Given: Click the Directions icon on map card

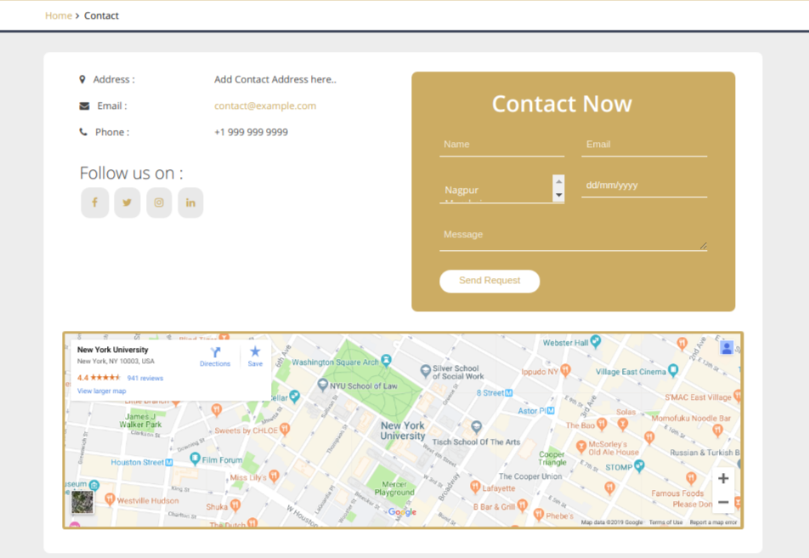Looking at the screenshot, I should (215, 352).
